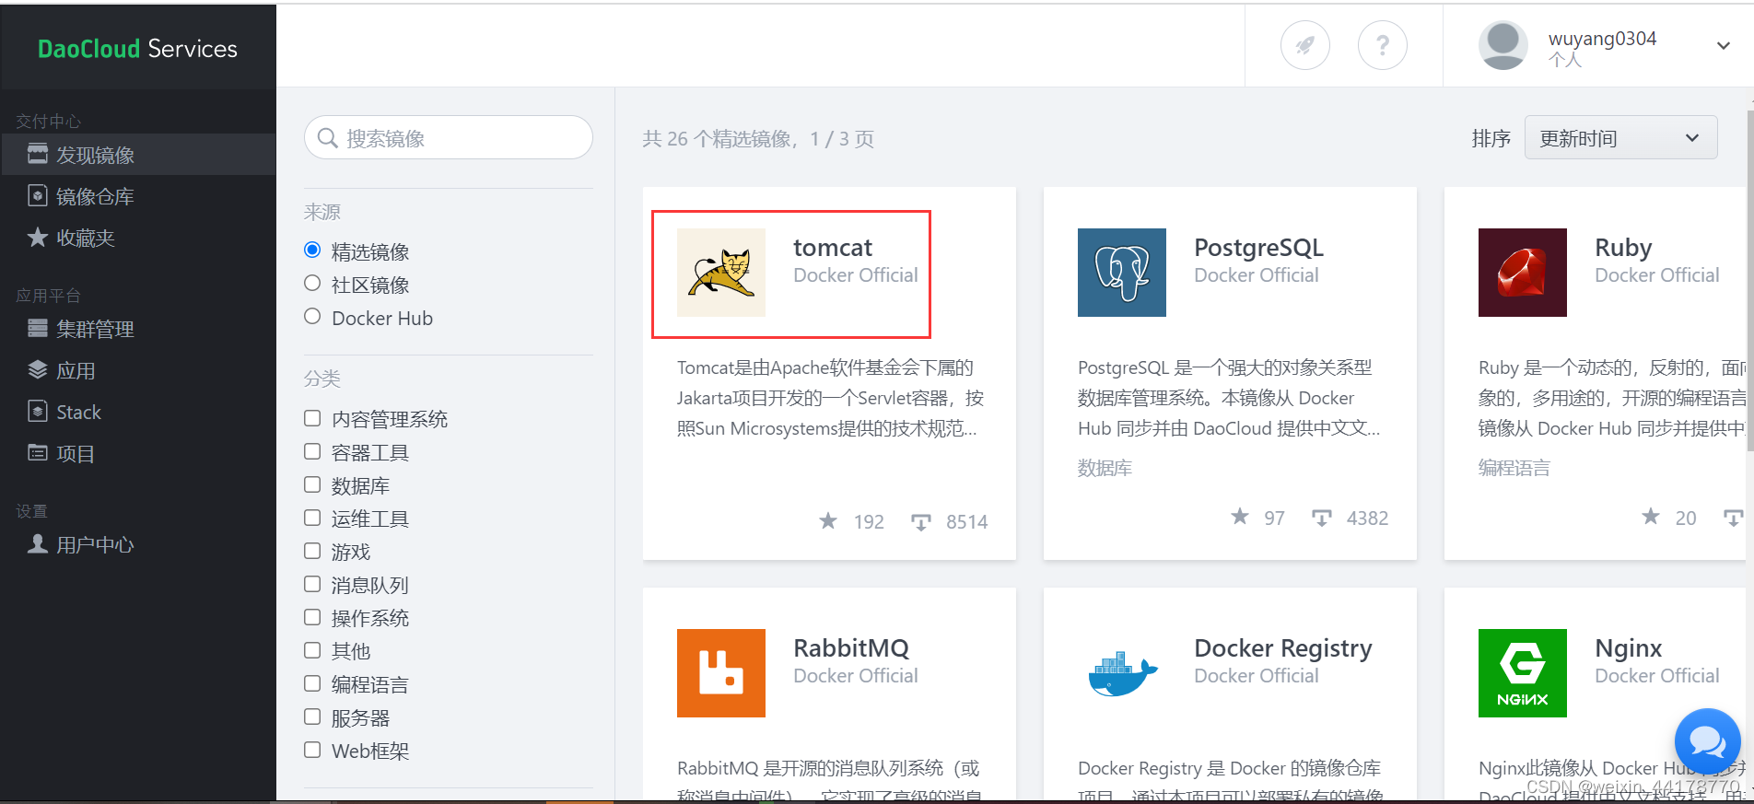Screen dimensions: 1754x804
Task: Select the 精选镜像 radio button
Action: click(312, 250)
